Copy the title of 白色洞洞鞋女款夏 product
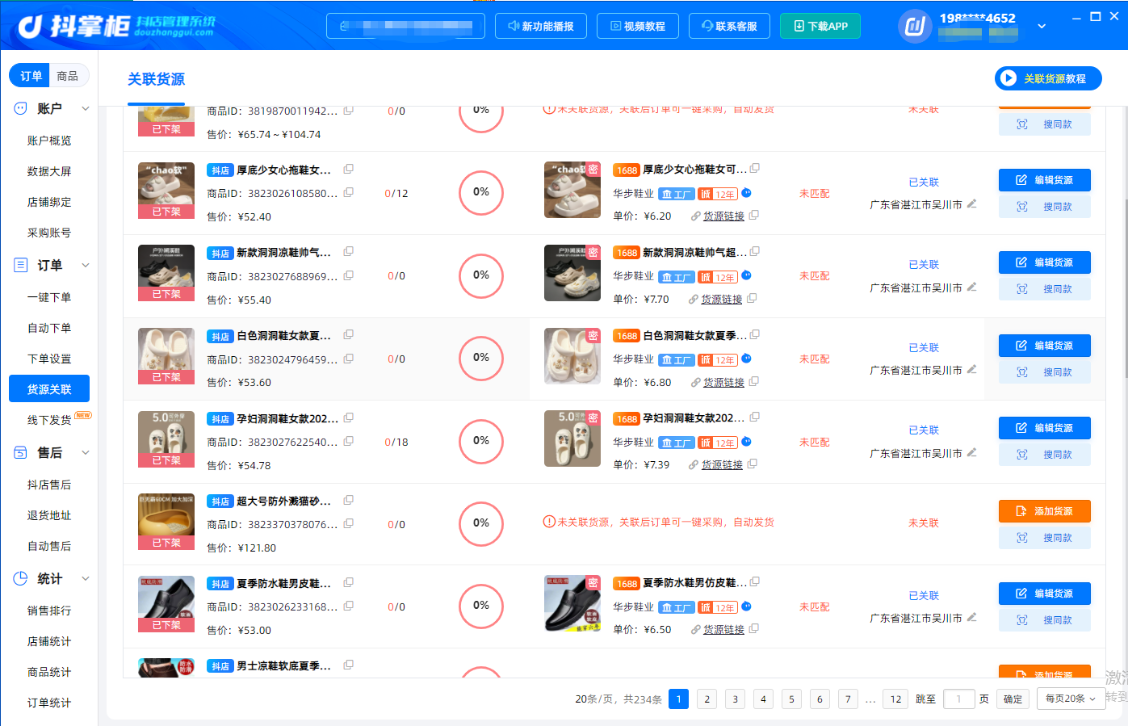The height and width of the screenshot is (726, 1128). click(349, 334)
